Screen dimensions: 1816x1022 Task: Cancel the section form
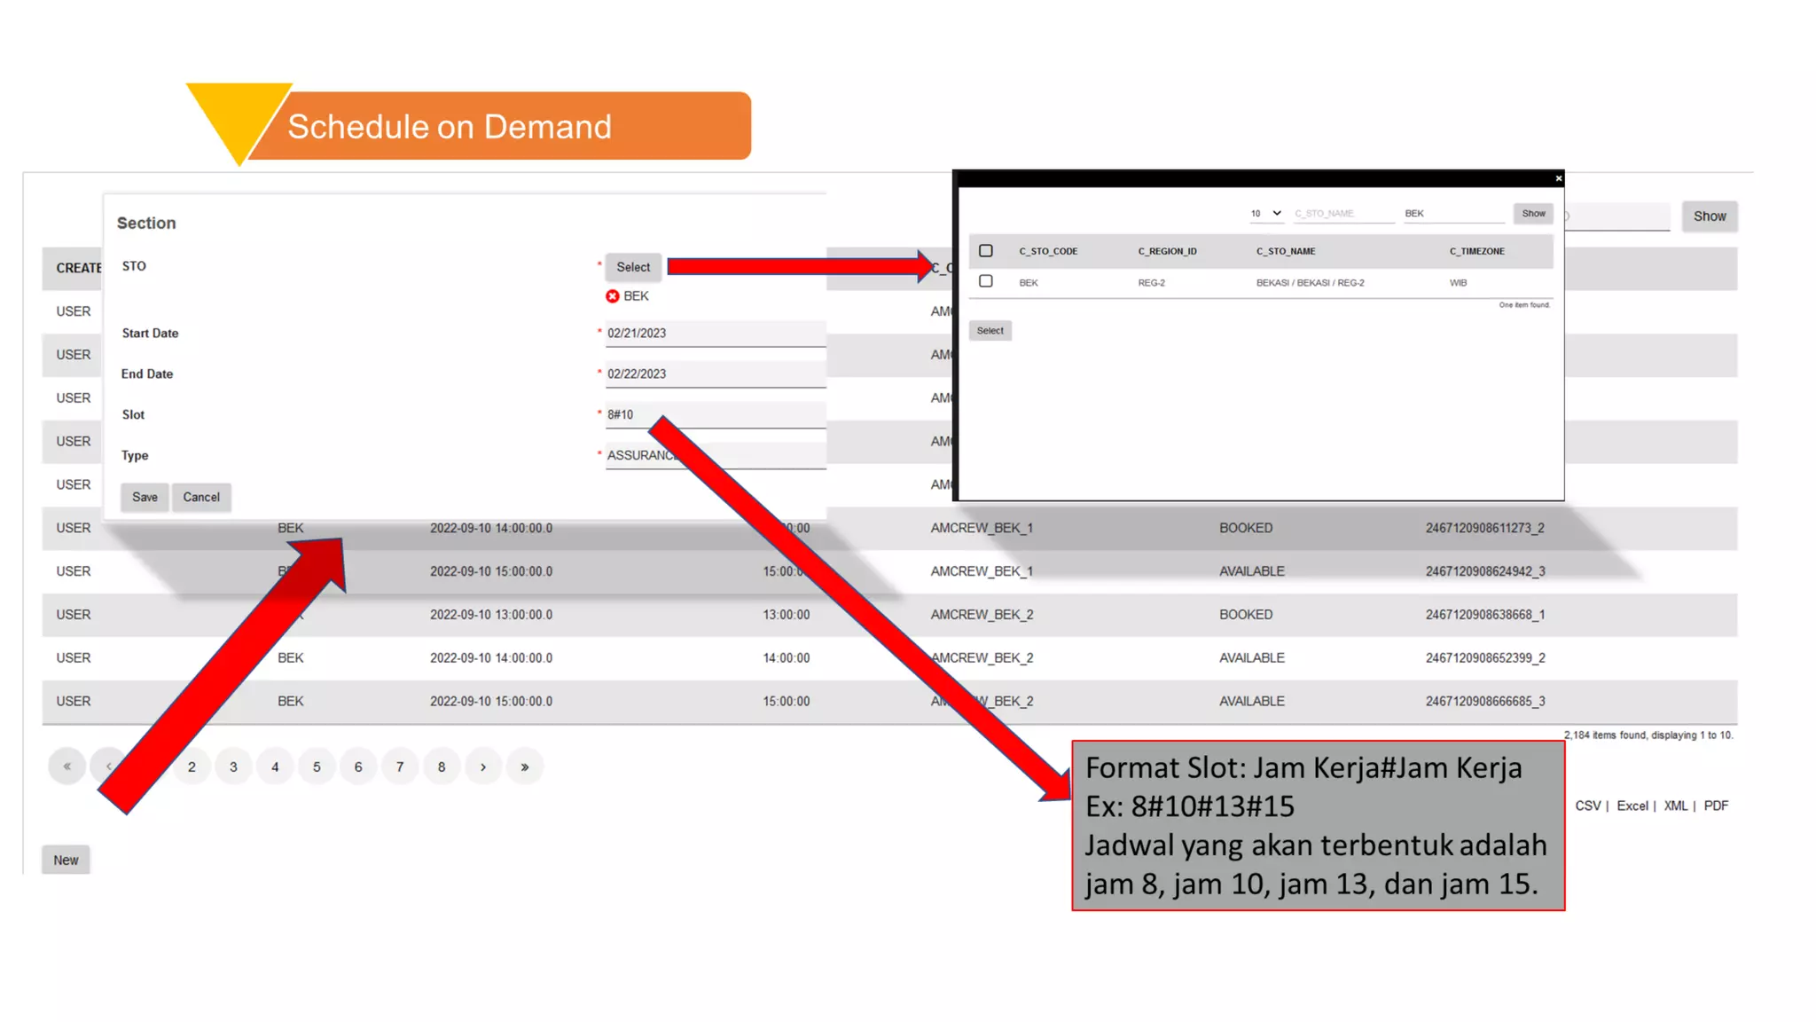[201, 497]
